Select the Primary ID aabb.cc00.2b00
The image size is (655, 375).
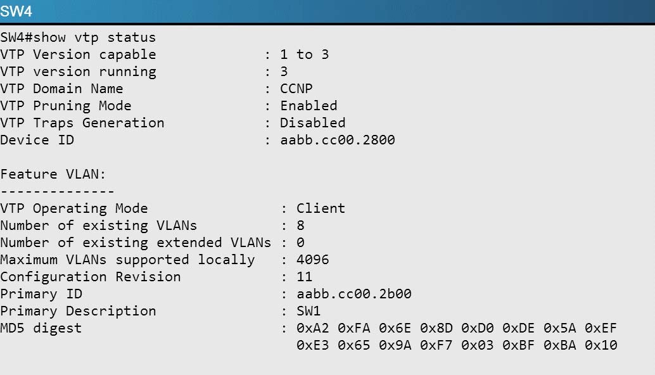click(x=354, y=294)
